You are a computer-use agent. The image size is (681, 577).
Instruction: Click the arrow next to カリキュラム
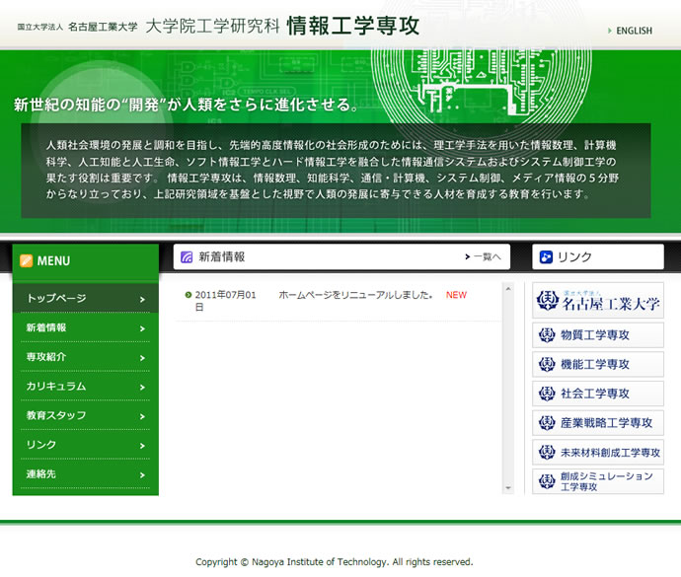pos(142,388)
